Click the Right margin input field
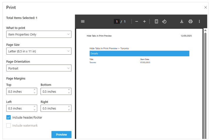Image resolution: width=212 pixels, height=140 pixels. pyautogui.click(x=56, y=108)
